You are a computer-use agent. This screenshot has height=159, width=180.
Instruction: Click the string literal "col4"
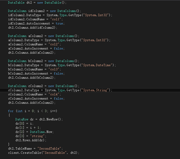[54, 94]
